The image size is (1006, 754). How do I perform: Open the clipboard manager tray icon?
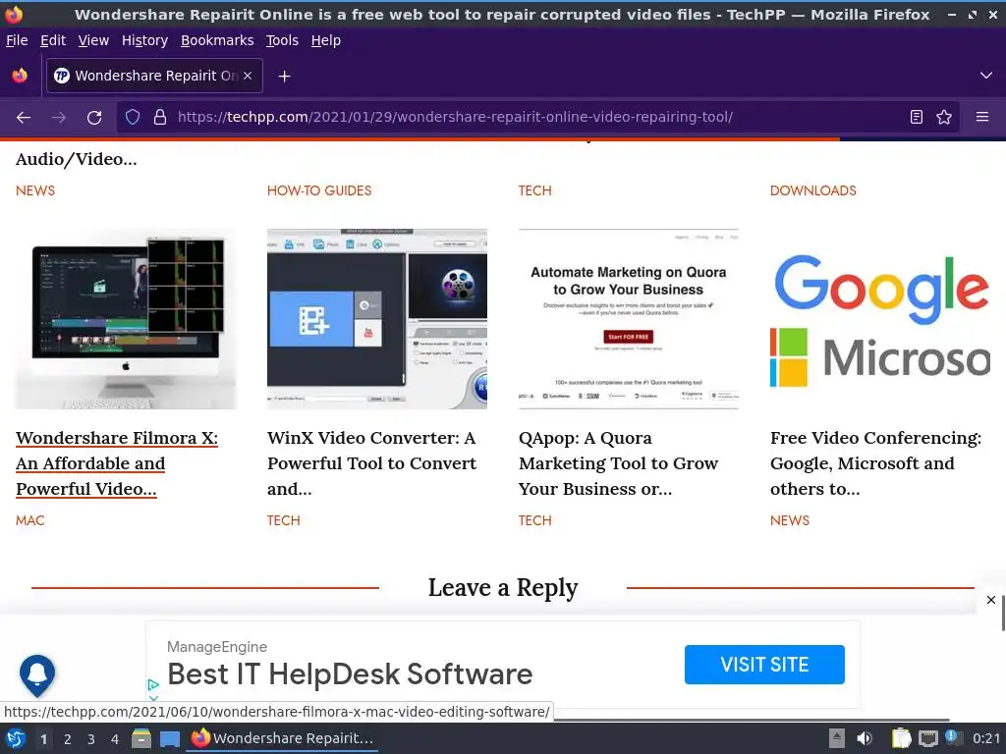point(902,738)
